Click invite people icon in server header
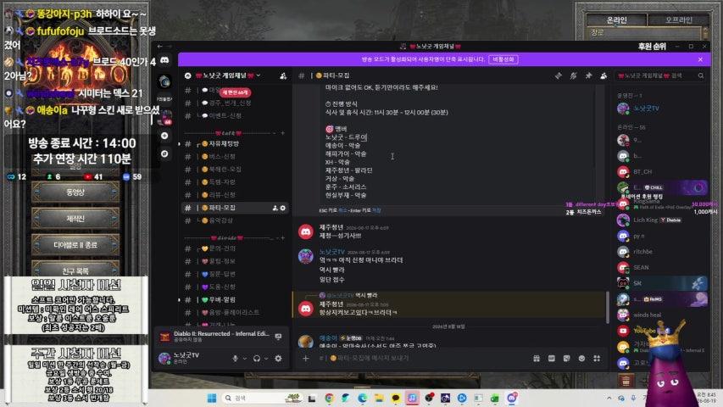The width and height of the screenshot is (723, 407). click(x=283, y=75)
